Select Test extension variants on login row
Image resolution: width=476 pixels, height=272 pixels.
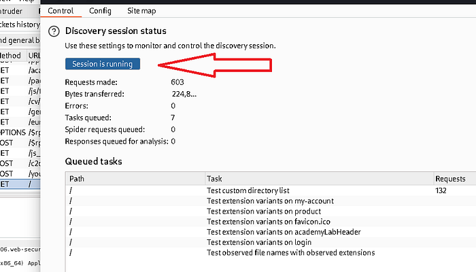coord(271,242)
